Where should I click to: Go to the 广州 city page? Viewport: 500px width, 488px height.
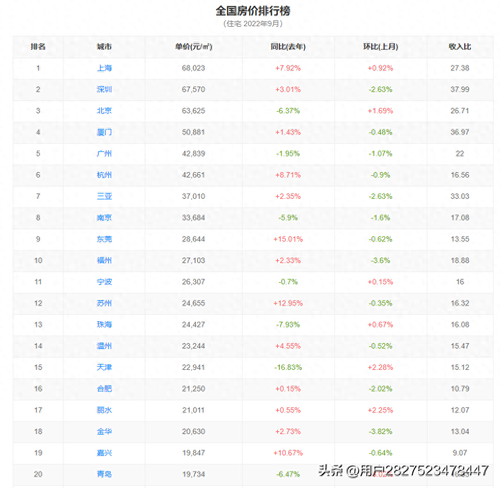click(104, 153)
